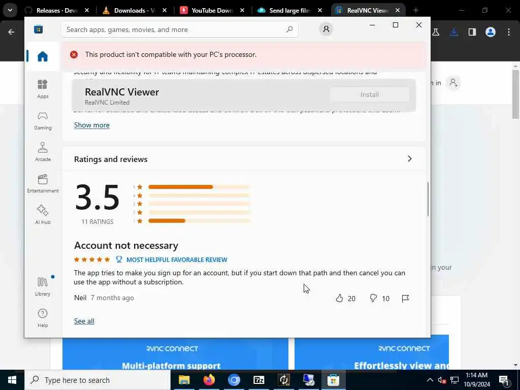Click the Windows taskbar search box

(x=97, y=380)
